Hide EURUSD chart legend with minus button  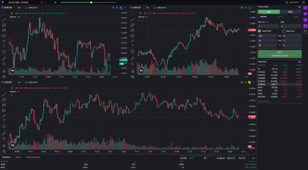click(x=12, y=13)
